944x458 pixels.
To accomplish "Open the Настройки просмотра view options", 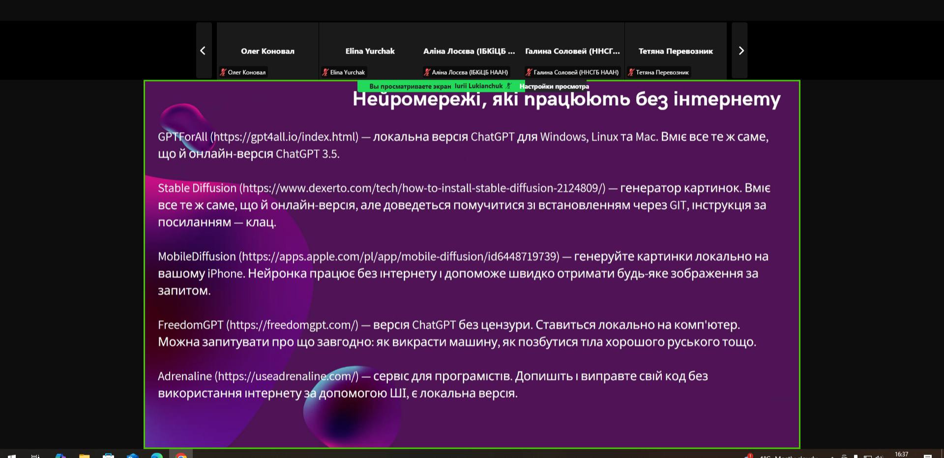I will 554,86.
